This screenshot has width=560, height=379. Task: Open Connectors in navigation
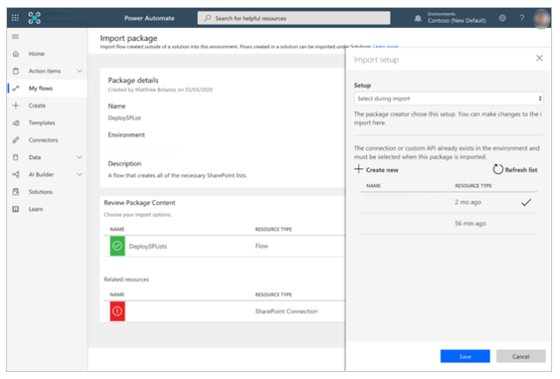(x=43, y=140)
